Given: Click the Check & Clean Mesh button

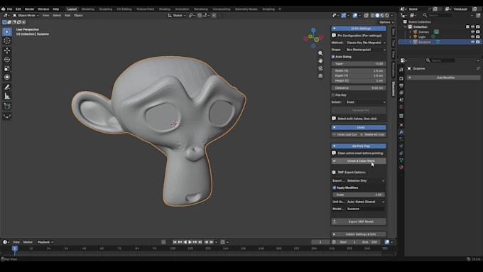Looking at the screenshot, I should click(359, 161).
